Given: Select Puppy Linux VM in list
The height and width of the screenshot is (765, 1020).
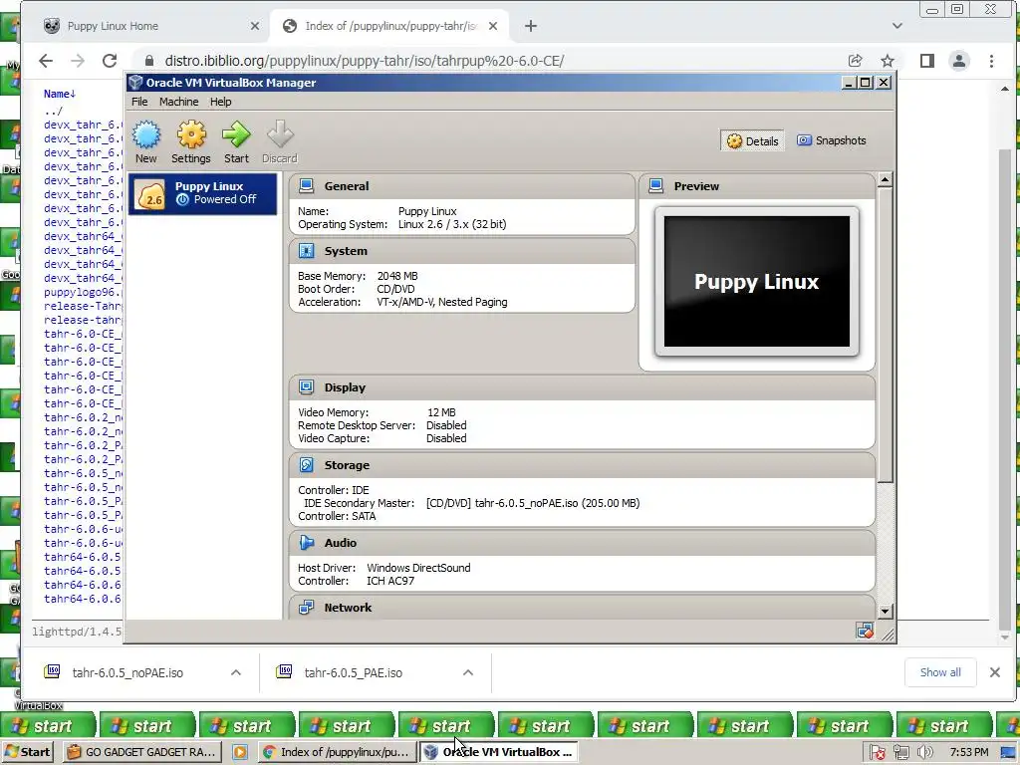Looking at the screenshot, I should click(x=203, y=194).
